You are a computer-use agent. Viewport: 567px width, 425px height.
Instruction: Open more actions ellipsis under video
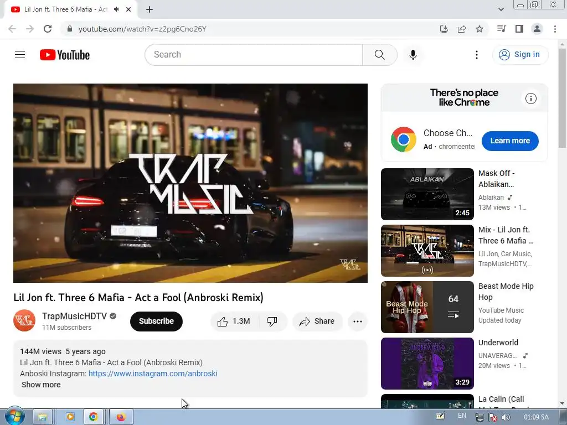pyautogui.click(x=357, y=322)
